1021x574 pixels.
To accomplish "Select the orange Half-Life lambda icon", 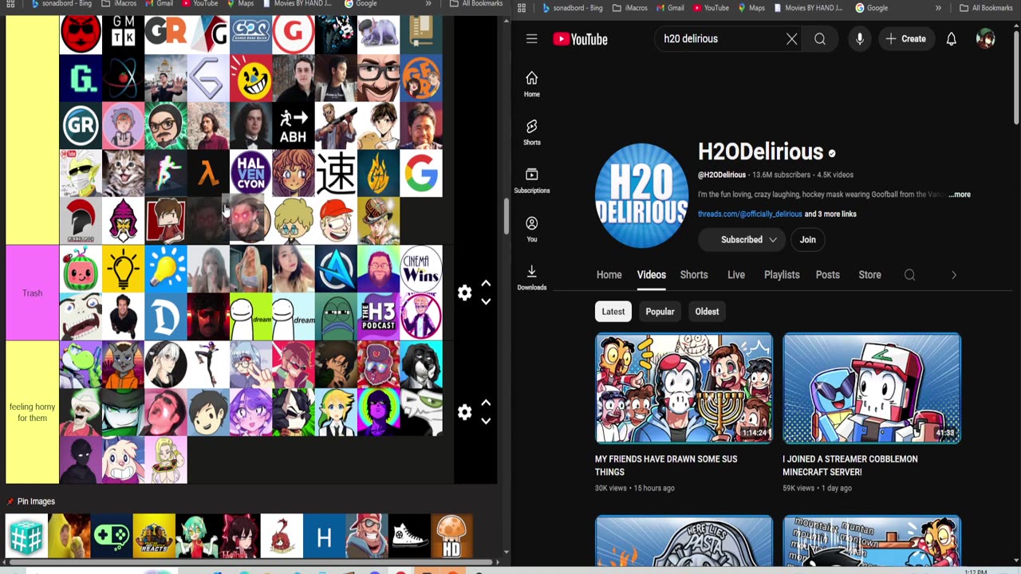I will pyautogui.click(x=208, y=173).
